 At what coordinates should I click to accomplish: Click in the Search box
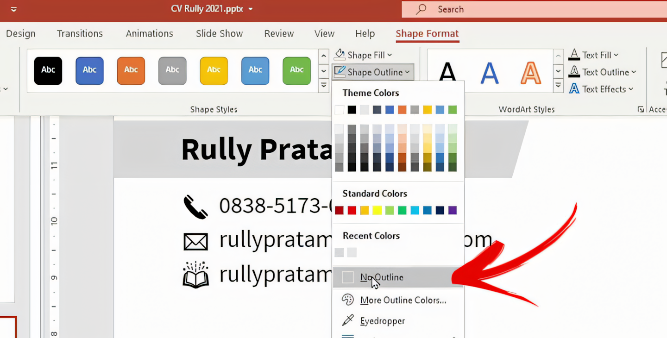pos(533,9)
